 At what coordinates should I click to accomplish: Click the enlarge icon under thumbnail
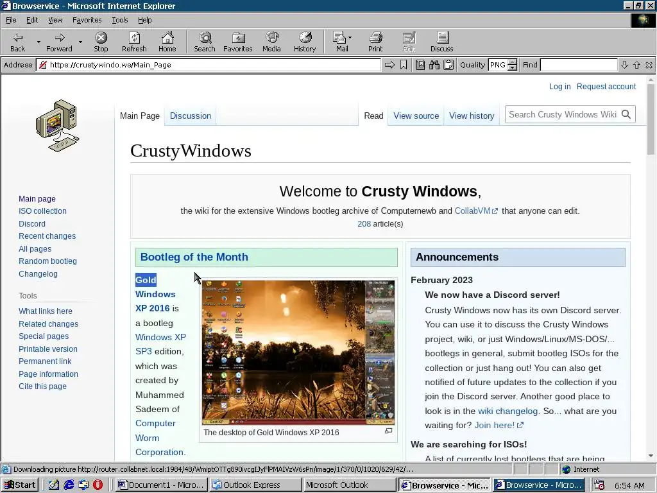point(388,431)
